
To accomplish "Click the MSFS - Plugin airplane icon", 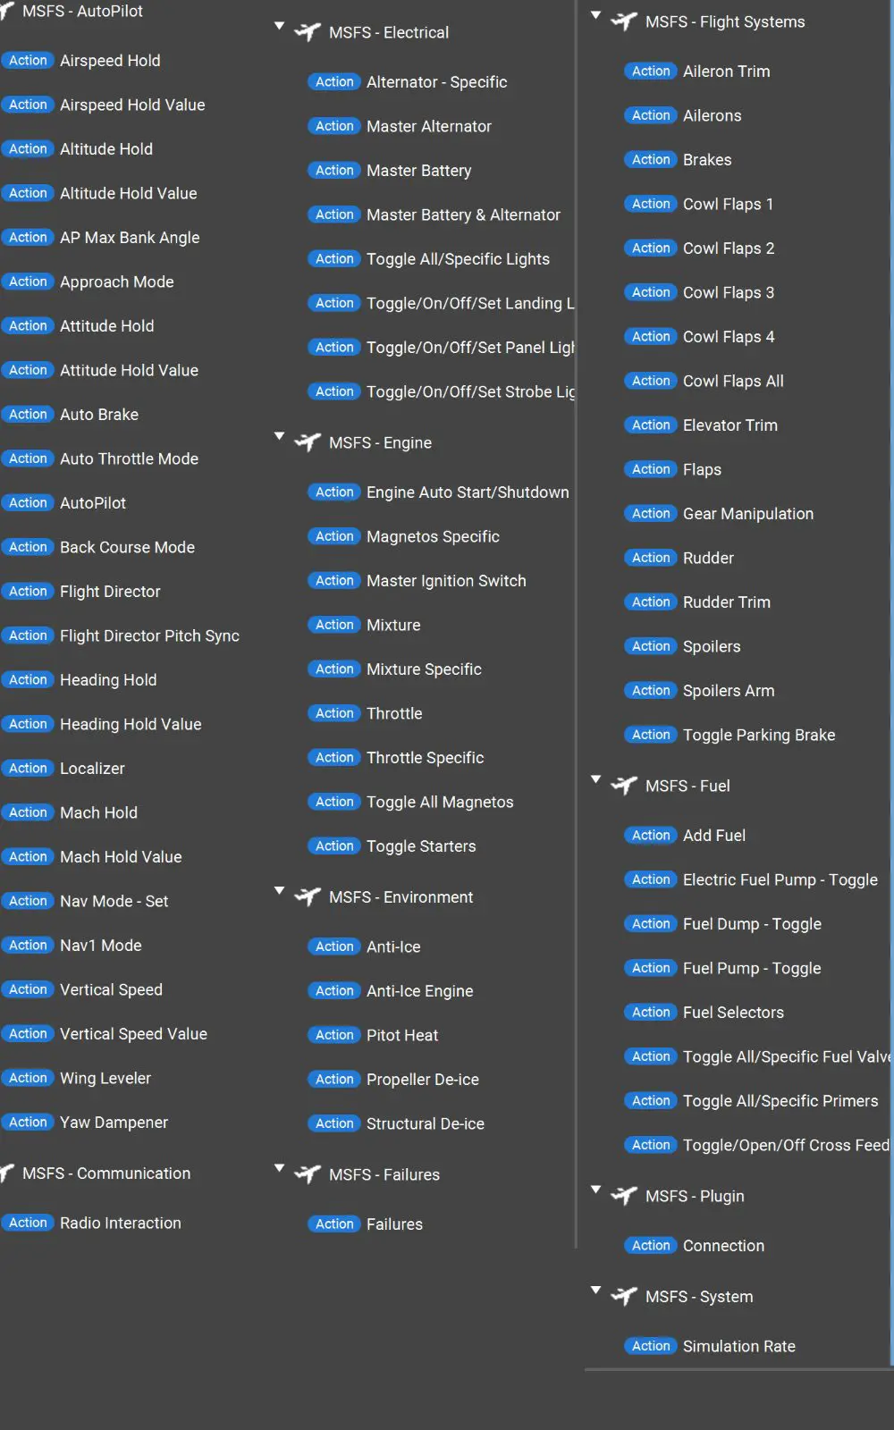I will point(624,1196).
